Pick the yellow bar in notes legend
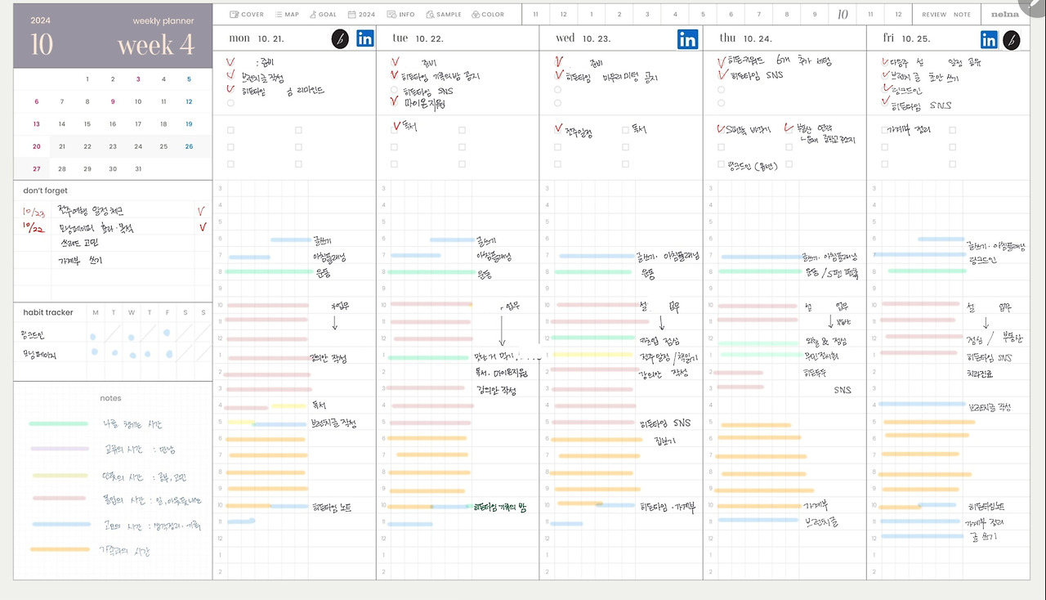This screenshot has height=600, width=1046. point(60,475)
